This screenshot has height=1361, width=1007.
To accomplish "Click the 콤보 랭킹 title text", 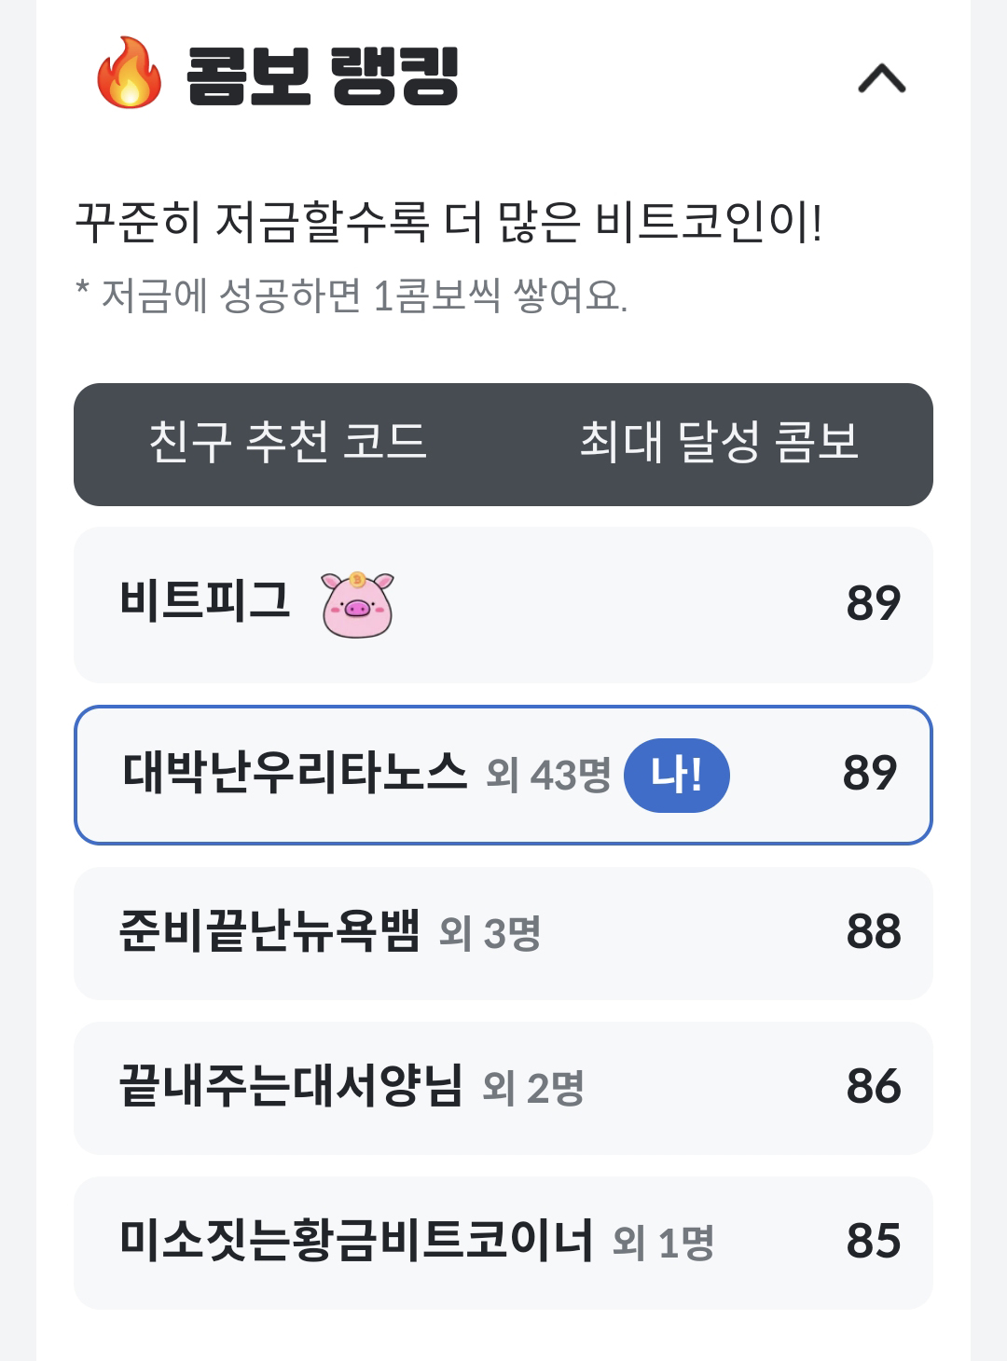I will pos(323,76).
